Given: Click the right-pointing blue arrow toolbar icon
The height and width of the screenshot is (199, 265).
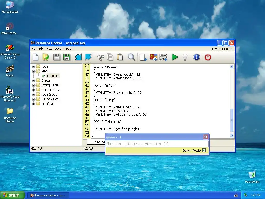Looking at the screenshot, I should click(89, 57).
